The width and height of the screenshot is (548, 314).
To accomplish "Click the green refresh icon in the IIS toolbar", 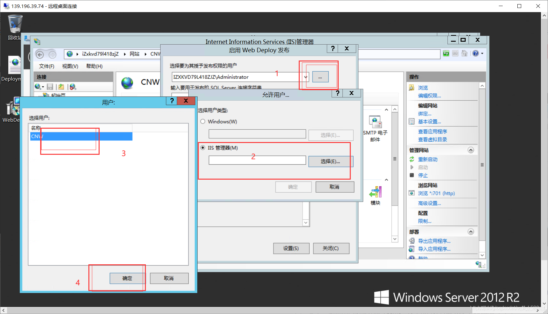I will tap(446, 54).
